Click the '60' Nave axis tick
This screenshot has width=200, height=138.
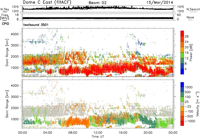coord(179,15)
